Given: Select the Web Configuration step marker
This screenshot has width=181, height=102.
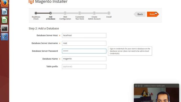Looking at the screenshot, I should (65, 13).
